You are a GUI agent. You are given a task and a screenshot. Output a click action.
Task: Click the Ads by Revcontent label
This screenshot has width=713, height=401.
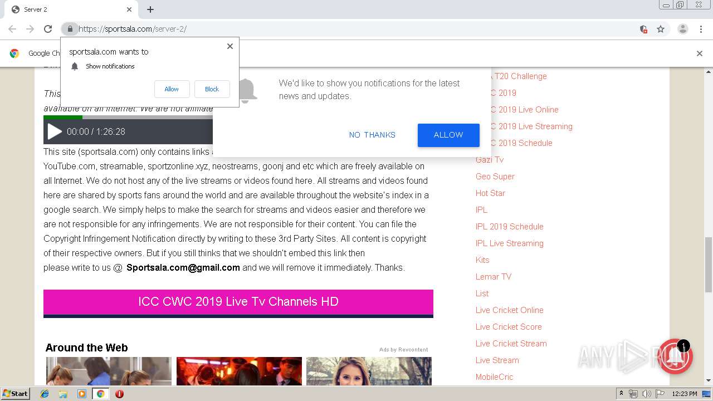click(404, 350)
